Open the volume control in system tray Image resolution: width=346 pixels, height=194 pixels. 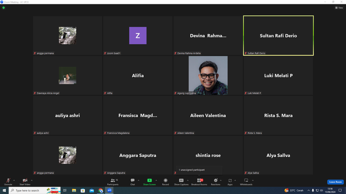tap(322, 190)
